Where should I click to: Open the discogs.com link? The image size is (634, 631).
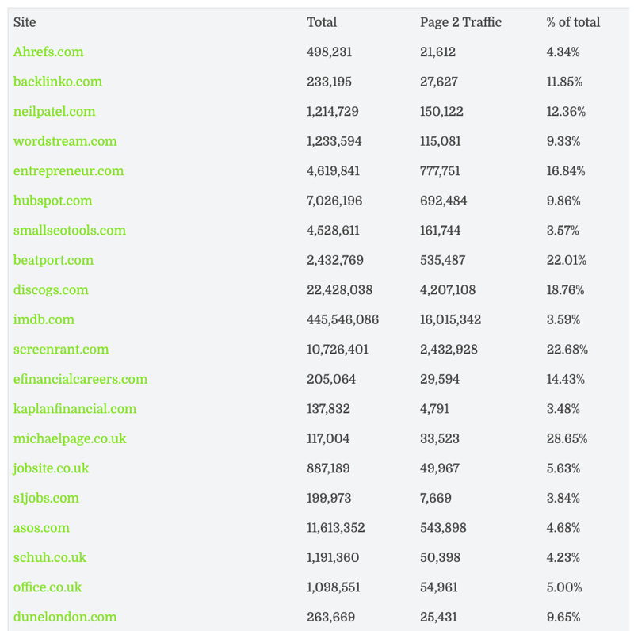click(x=51, y=290)
